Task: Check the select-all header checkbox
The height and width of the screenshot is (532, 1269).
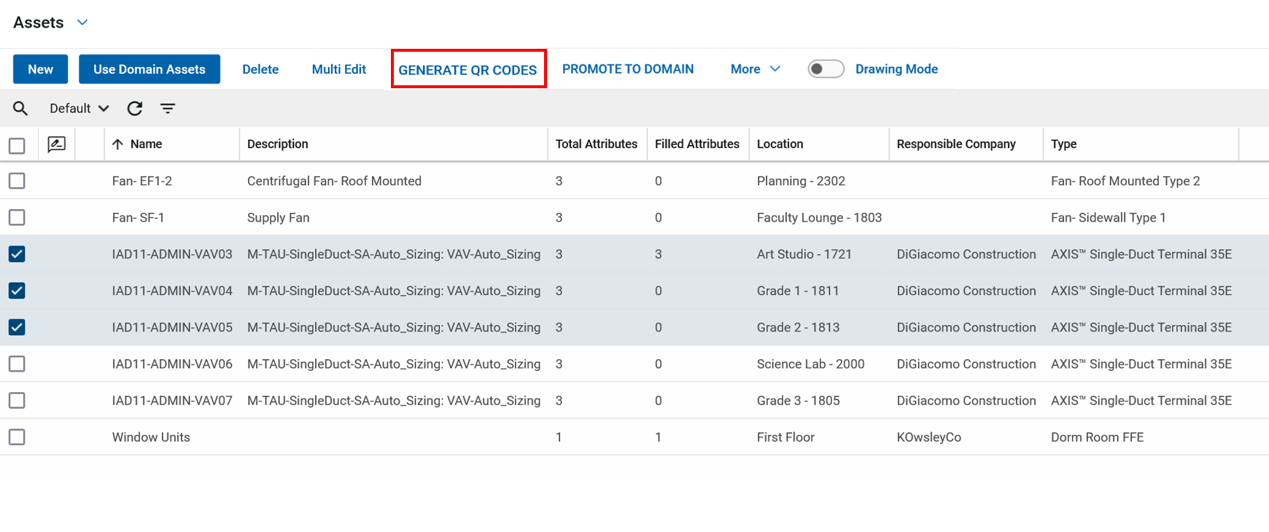Action: point(17,146)
